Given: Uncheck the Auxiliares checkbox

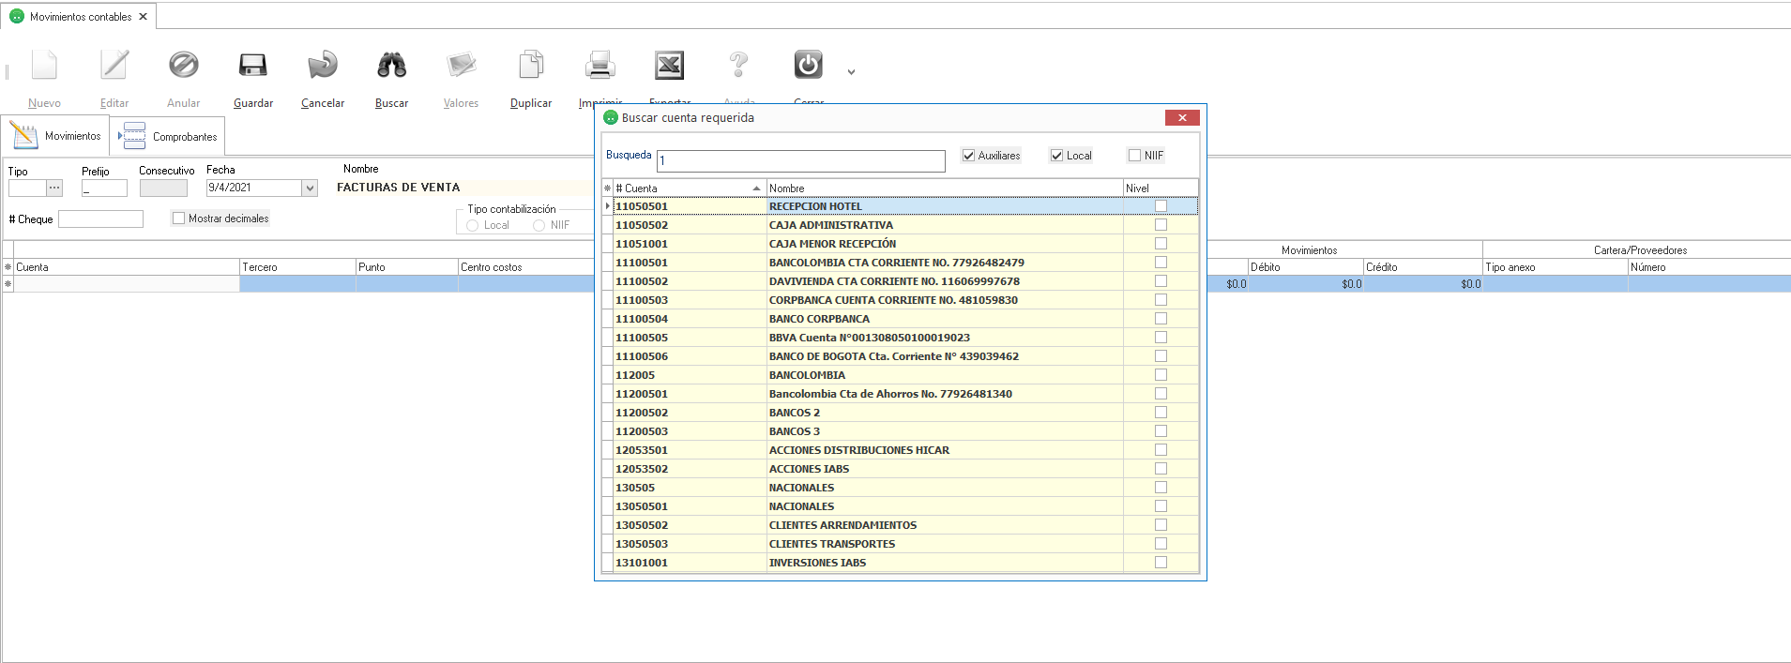Looking at the screenshot, I should pyautogui.click(x=969, y=156).
